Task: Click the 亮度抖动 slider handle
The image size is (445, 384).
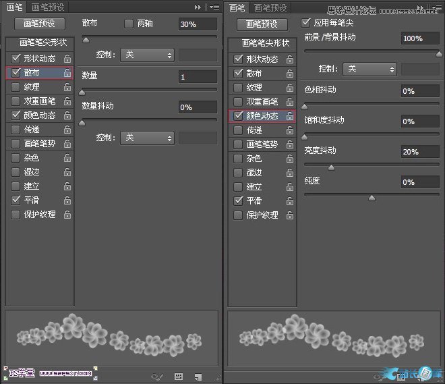Action: (x=331, y=167)
